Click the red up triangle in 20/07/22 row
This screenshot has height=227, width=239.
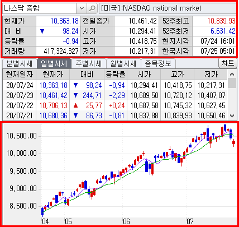[x=75, y=106]
